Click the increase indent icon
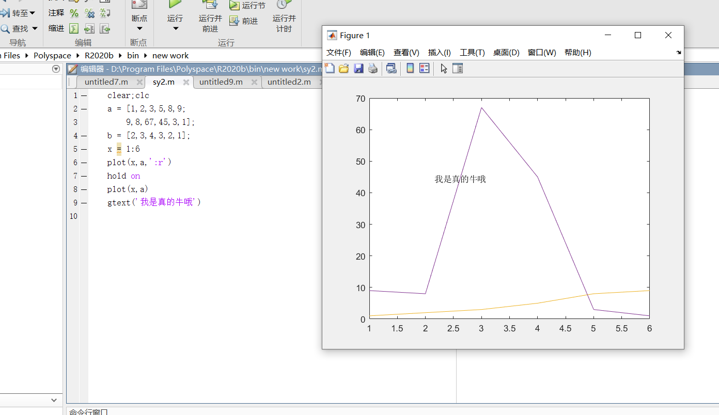The width and height of the screenshot is (719, 415). tap(89, 28)
